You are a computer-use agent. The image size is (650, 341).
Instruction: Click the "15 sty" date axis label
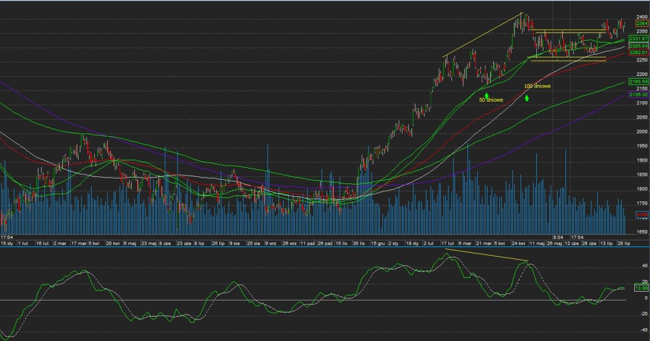[x=6, y=244]
